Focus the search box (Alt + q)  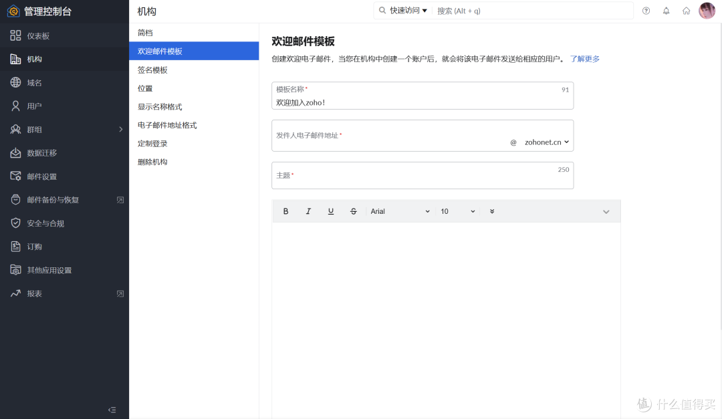click(x=533, y=11)
